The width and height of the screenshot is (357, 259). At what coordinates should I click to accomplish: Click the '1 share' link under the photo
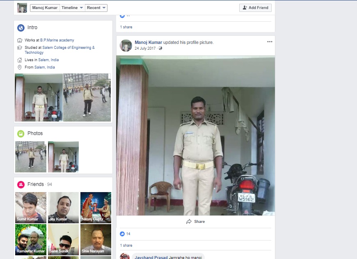point(126,245)
